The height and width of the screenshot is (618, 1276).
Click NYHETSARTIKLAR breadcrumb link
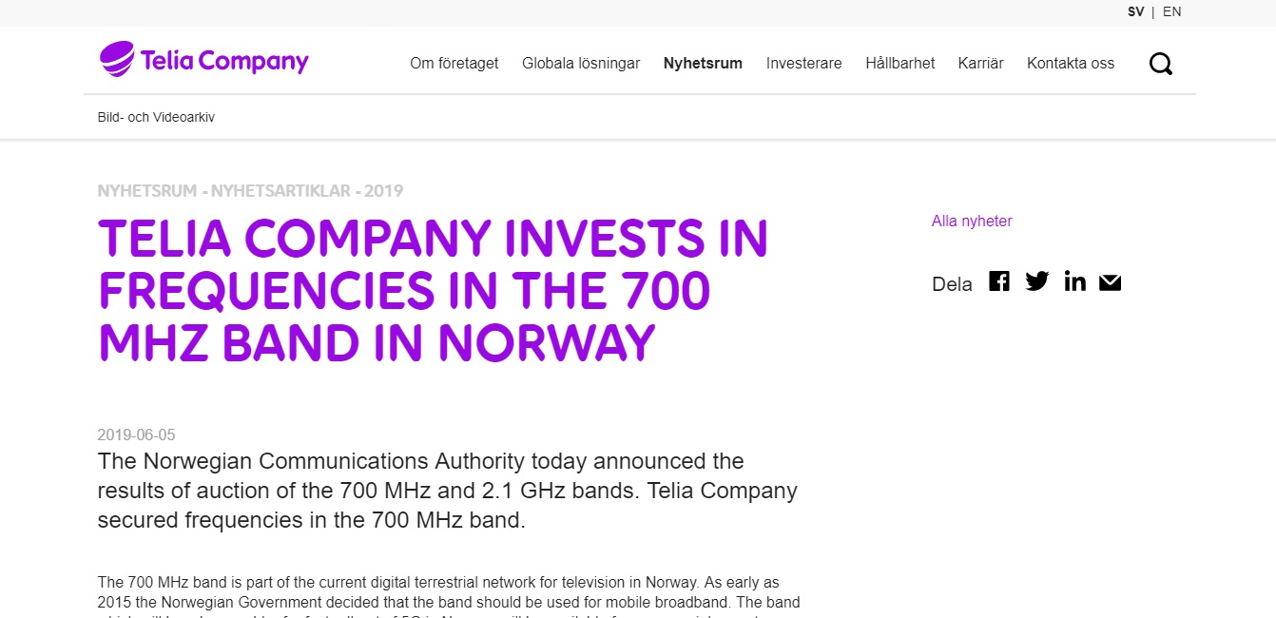[x=280, y=191]
